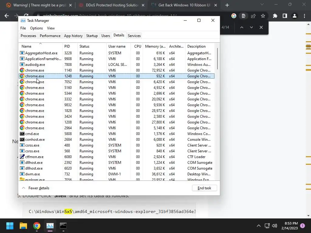The width and height of the screenshot is (311, 233).
Task: Click the LOCAL SE... user name cell
Action: click(x=118, y=64)
